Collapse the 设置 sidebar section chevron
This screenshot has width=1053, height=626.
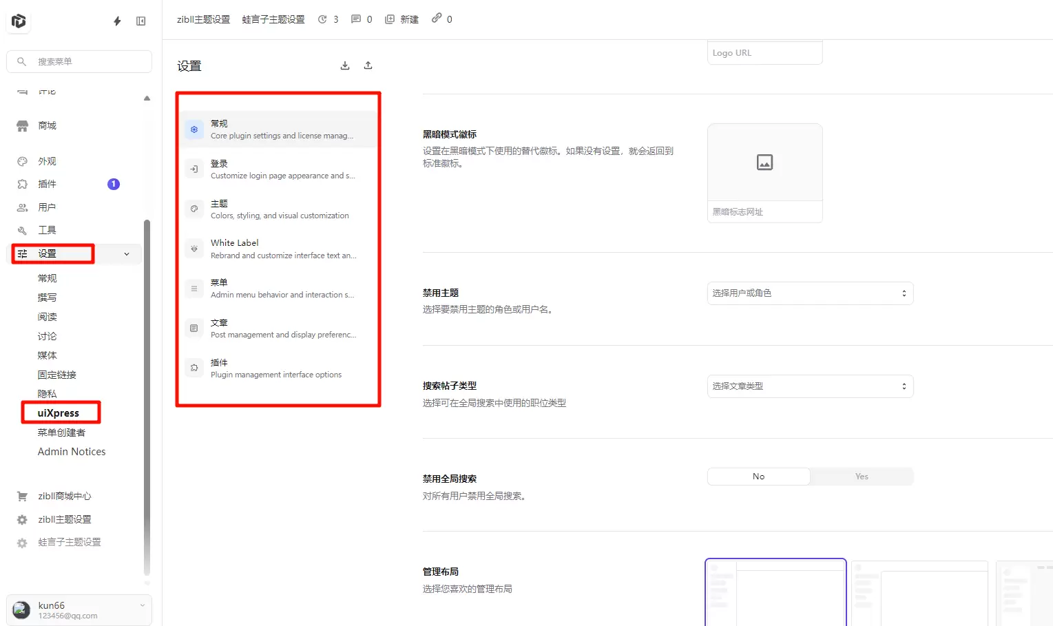pyautogui.click(x=127, y=254)
